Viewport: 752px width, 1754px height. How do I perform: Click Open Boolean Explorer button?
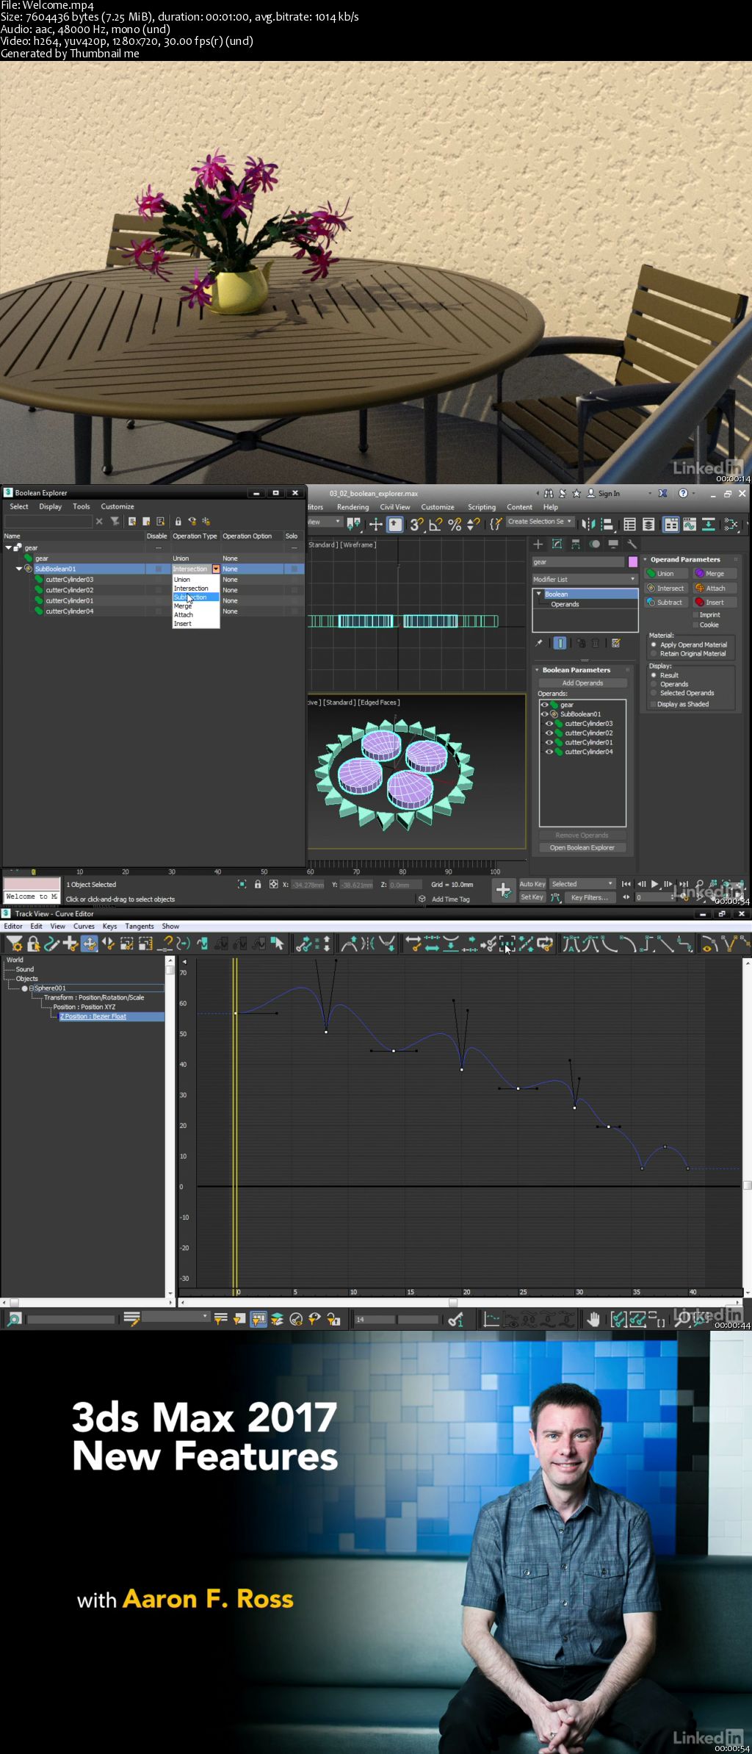click(582, 847)
